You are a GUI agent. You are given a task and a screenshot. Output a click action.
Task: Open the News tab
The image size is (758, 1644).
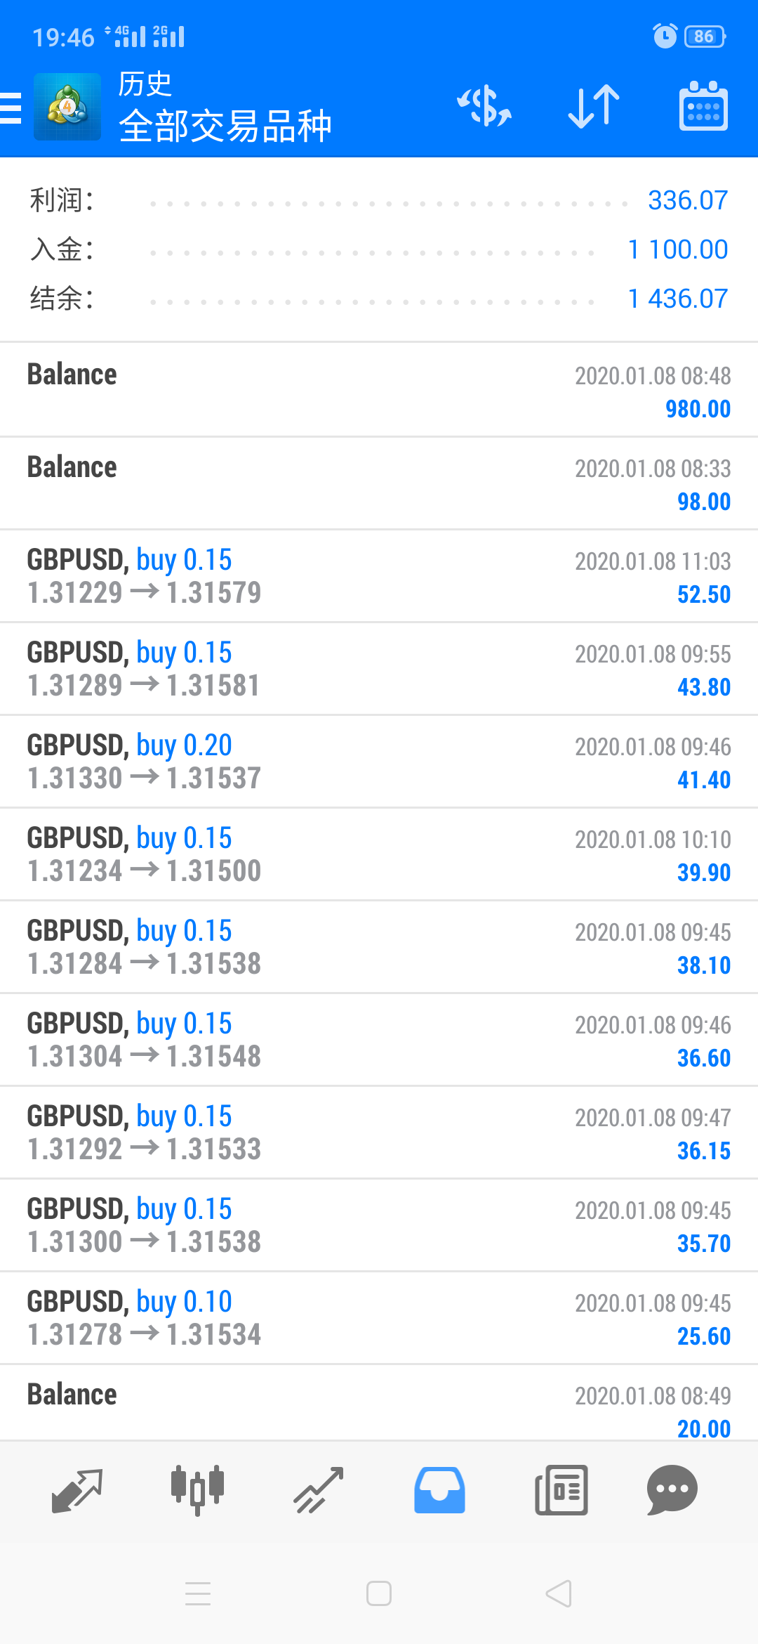pos(561,1489)
